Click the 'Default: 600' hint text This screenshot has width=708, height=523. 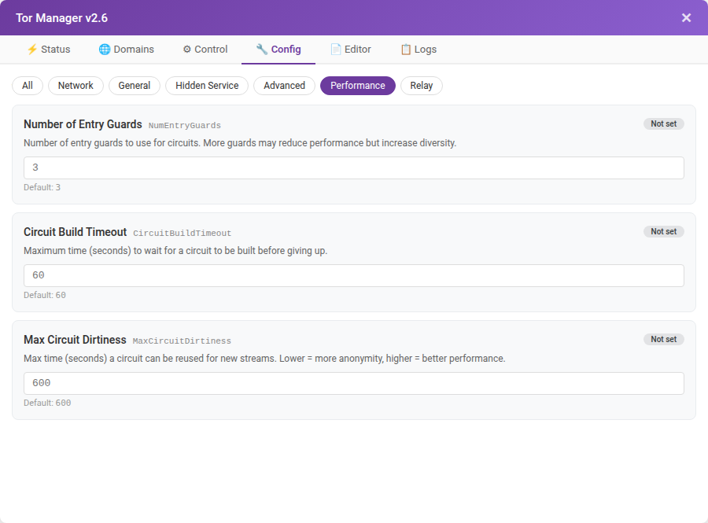47,403
